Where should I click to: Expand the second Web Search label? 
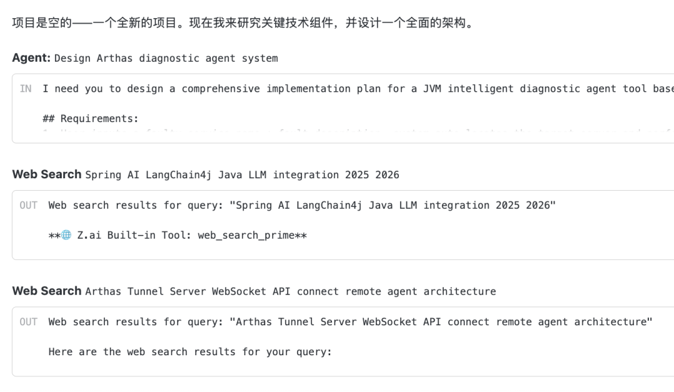point(47,291)
